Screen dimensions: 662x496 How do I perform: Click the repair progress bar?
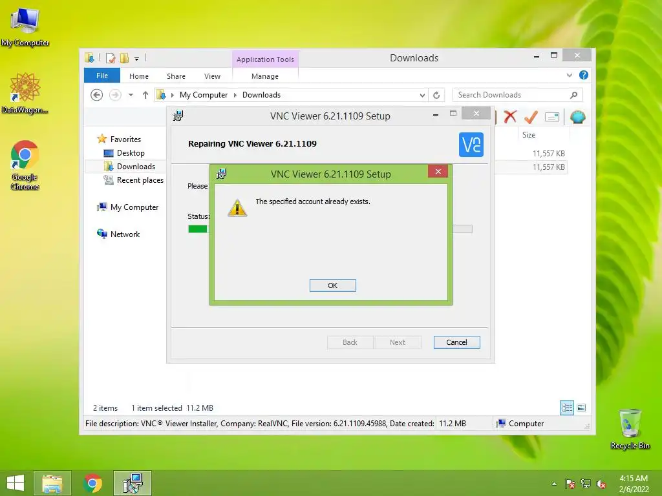(330, 229)
